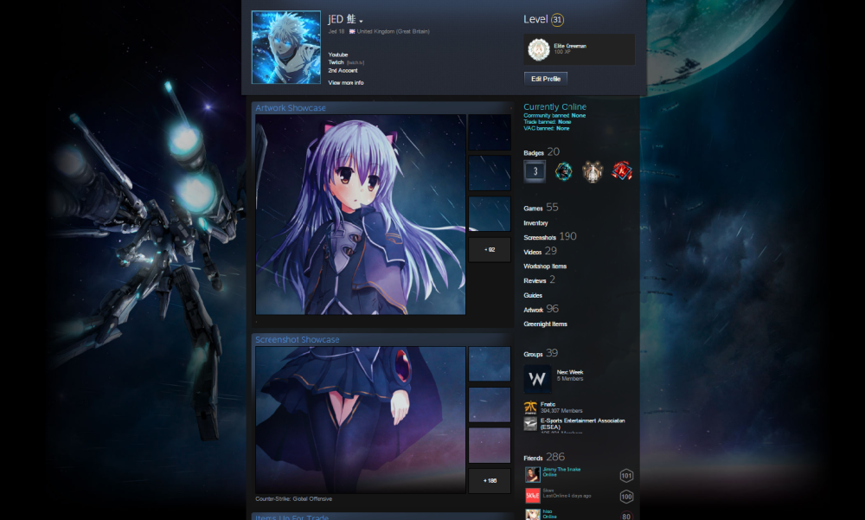This screenshot has height=520, width=865.
Task: Open the Games list link
Action: click(x=534, y=209)
